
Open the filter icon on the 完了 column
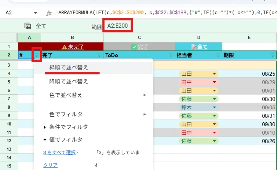[x=100, y=55]
